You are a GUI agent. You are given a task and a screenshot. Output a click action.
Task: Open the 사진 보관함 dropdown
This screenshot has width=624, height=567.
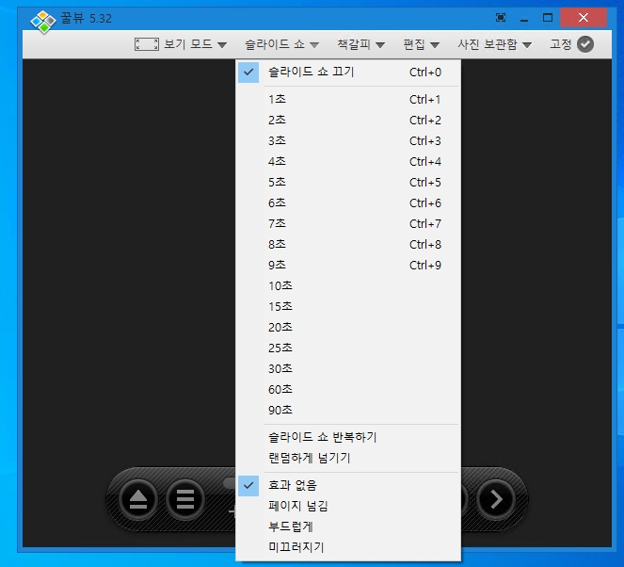click(x=494, y=44)
